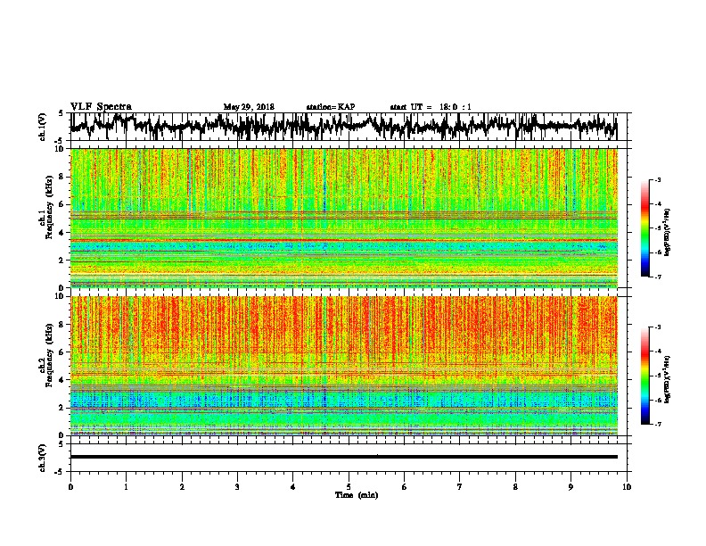The width and height of the screenshot is (706, 546).
Task: Click the 8 kHz tick on ch.2 spectrogram
Action: [62, 325]
